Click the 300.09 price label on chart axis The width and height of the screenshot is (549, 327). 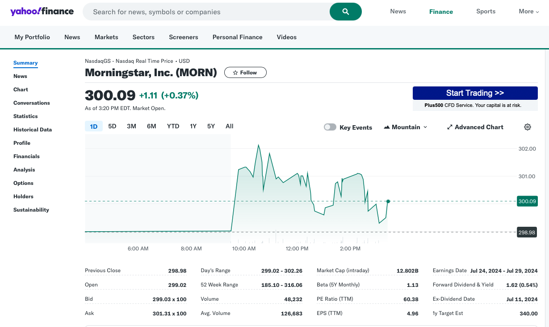click(527, 201)
